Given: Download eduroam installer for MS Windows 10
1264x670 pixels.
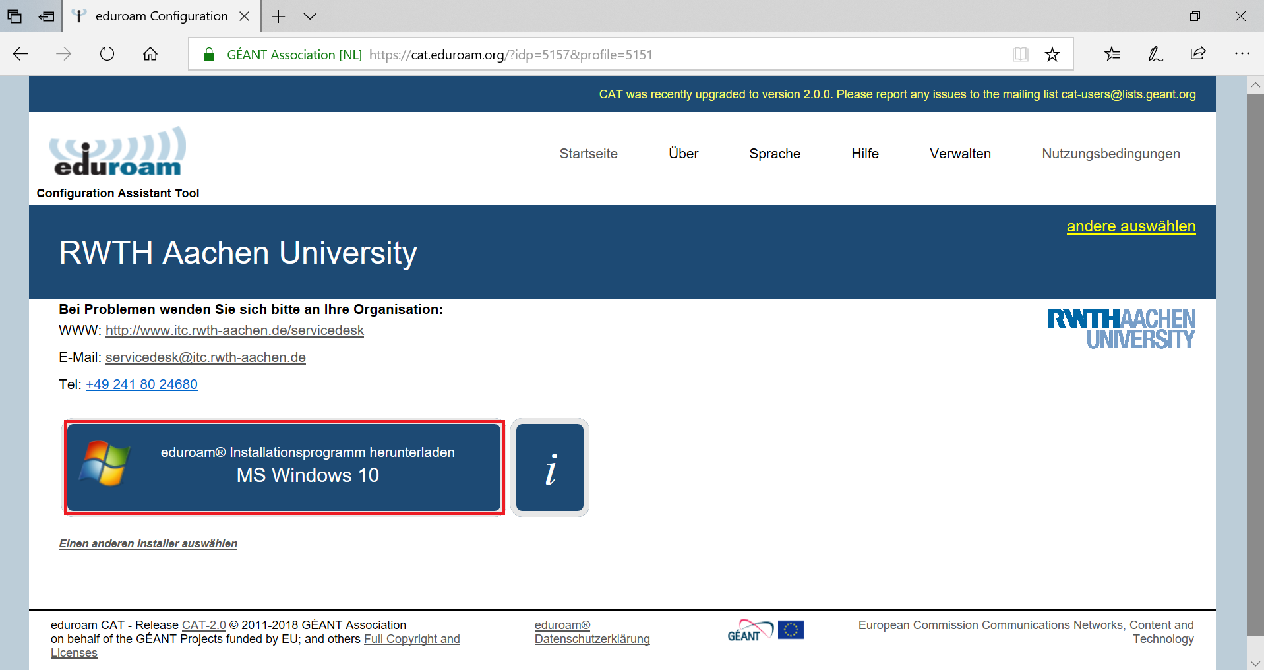Looking at the screenshot, I should (284, 468).
